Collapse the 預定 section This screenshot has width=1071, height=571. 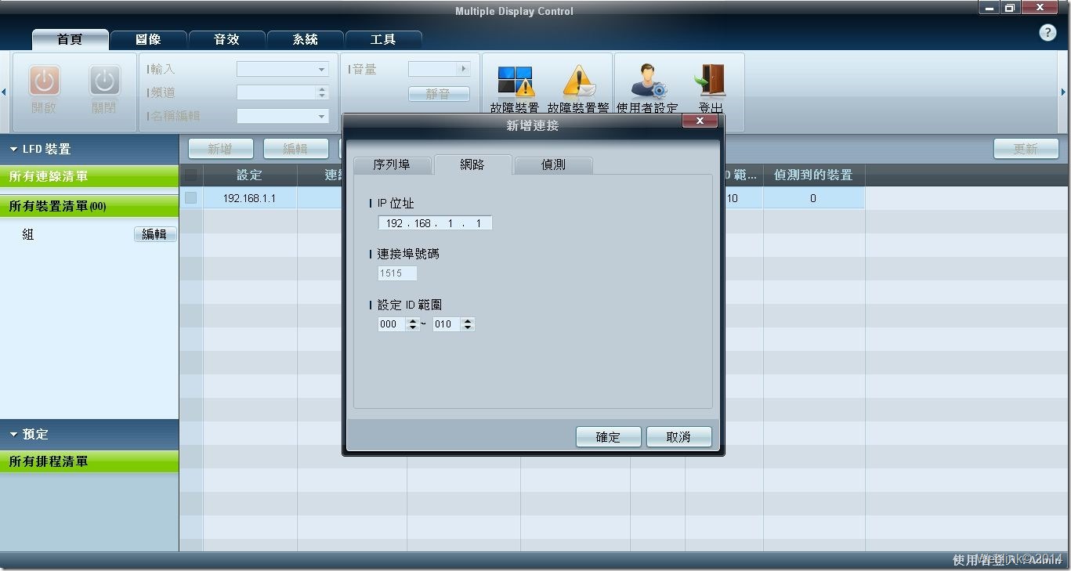14,434
